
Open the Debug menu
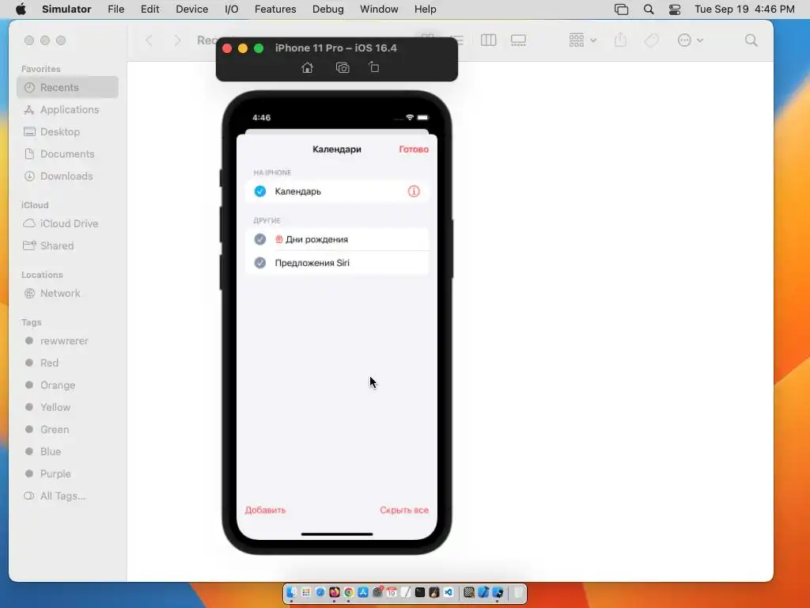pyautogui.click(x=328, y=9)
